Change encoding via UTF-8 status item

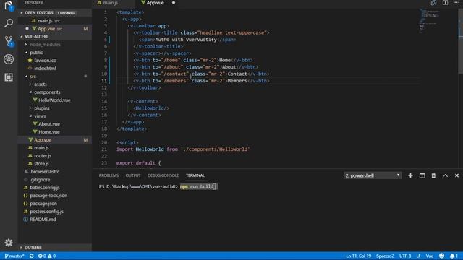405,256
